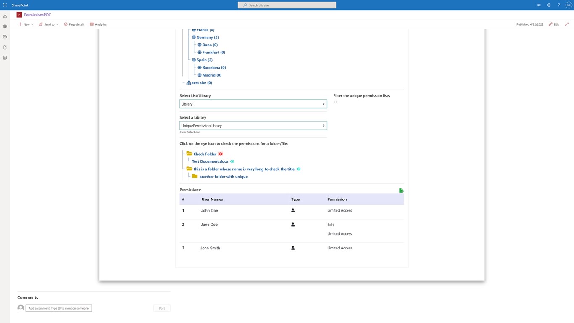Screen dimensions: 574x323
Task: Select the Madrid (0) tree node
Action: click(212, 75)
